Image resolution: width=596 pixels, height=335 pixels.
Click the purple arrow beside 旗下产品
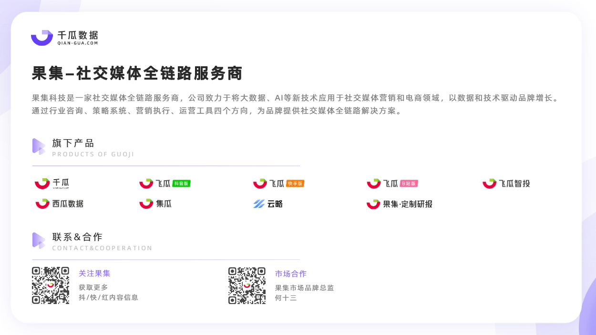39,146
